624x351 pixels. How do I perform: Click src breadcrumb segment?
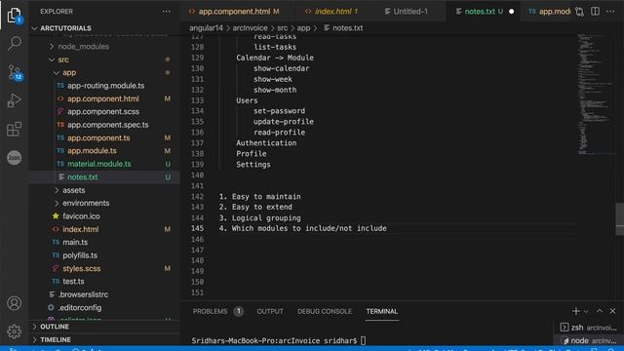(282, 28)
